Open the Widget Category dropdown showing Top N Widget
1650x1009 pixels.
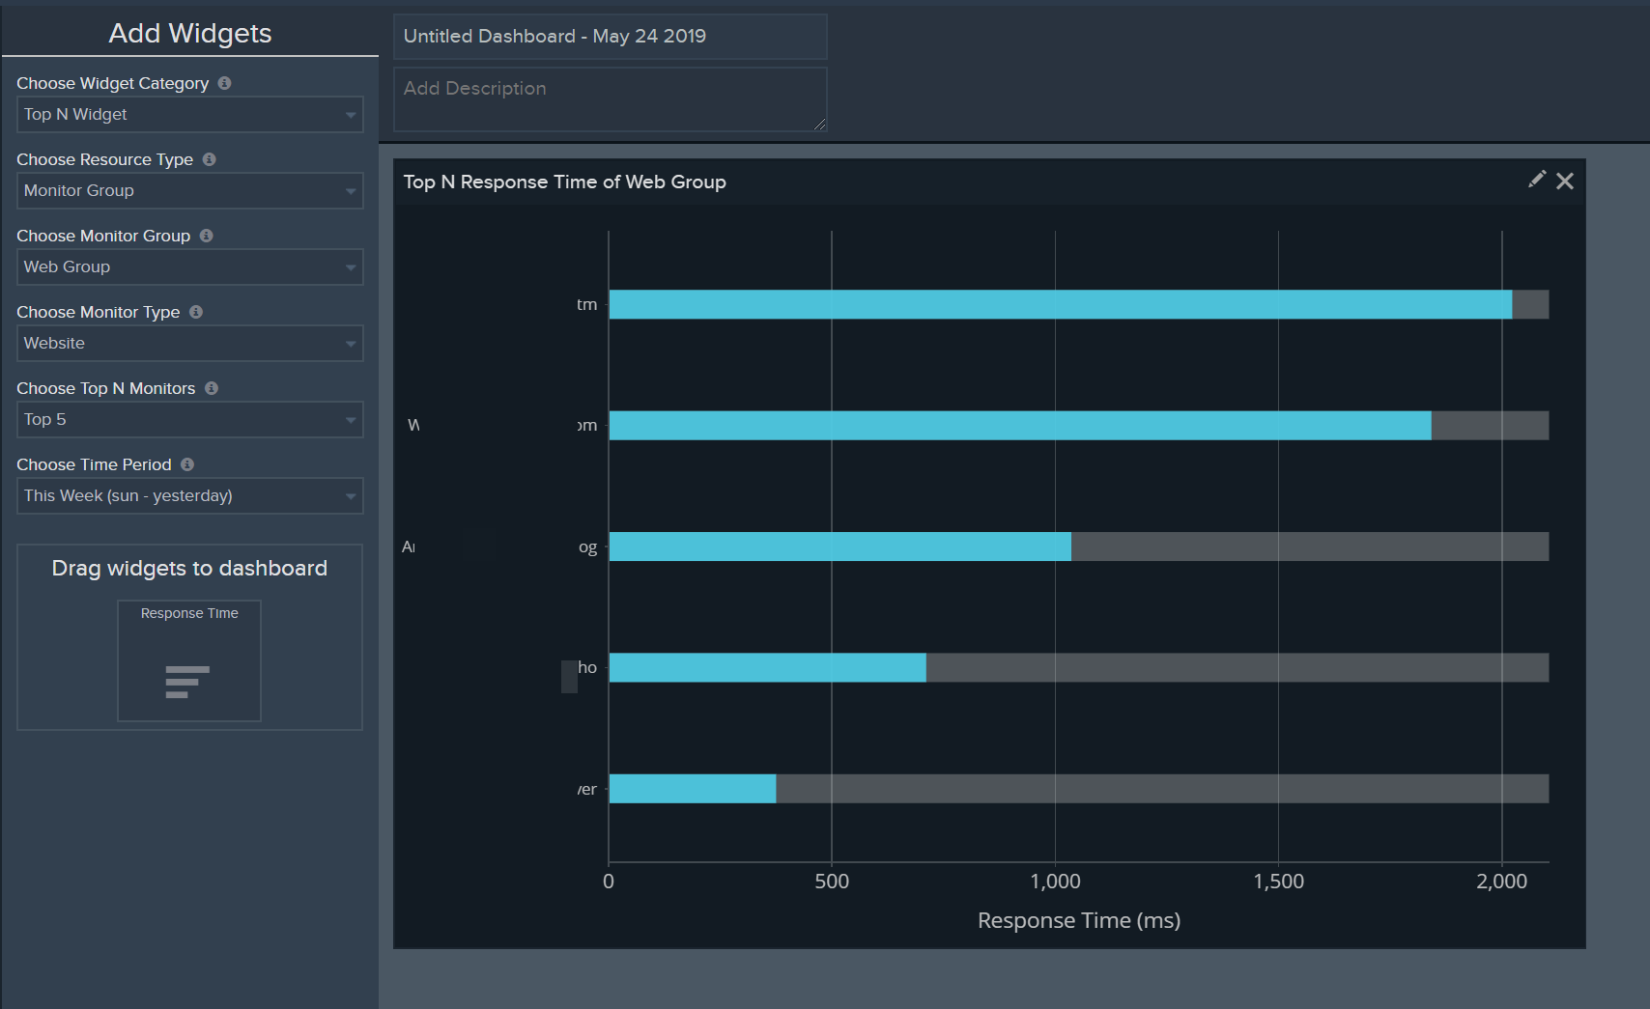coord(190,114)
